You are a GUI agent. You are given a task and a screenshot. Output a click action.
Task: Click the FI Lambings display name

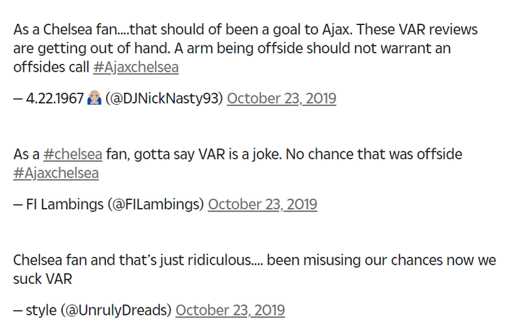tap(59, 205)
